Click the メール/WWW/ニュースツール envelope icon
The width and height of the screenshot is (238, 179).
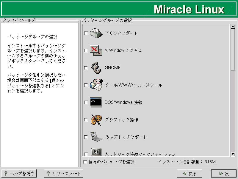96,85
